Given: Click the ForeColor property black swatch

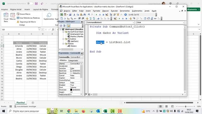Looking at the screenshot, I should click(x=71, y=90).
